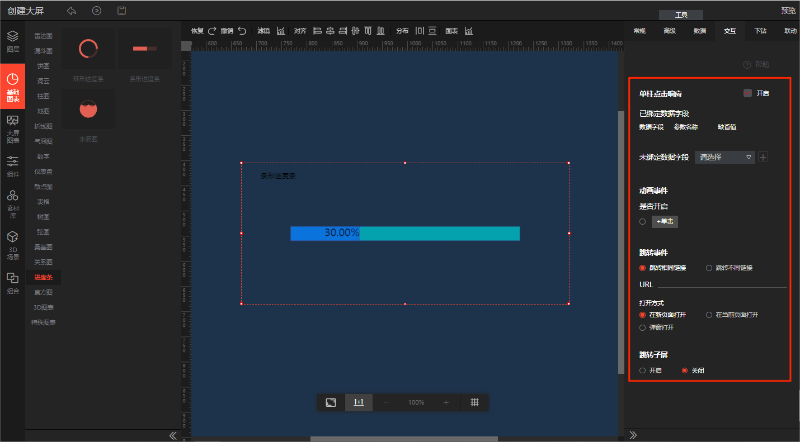Switch to the 交互 tab
Viewport: 800px width, 442px height.
pyautogui.click(x=730, y=31)
